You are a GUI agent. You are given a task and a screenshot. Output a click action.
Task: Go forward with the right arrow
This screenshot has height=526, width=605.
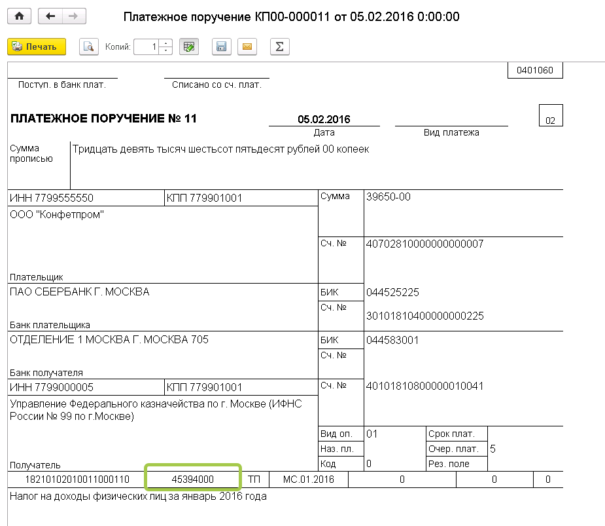point(73,16)
